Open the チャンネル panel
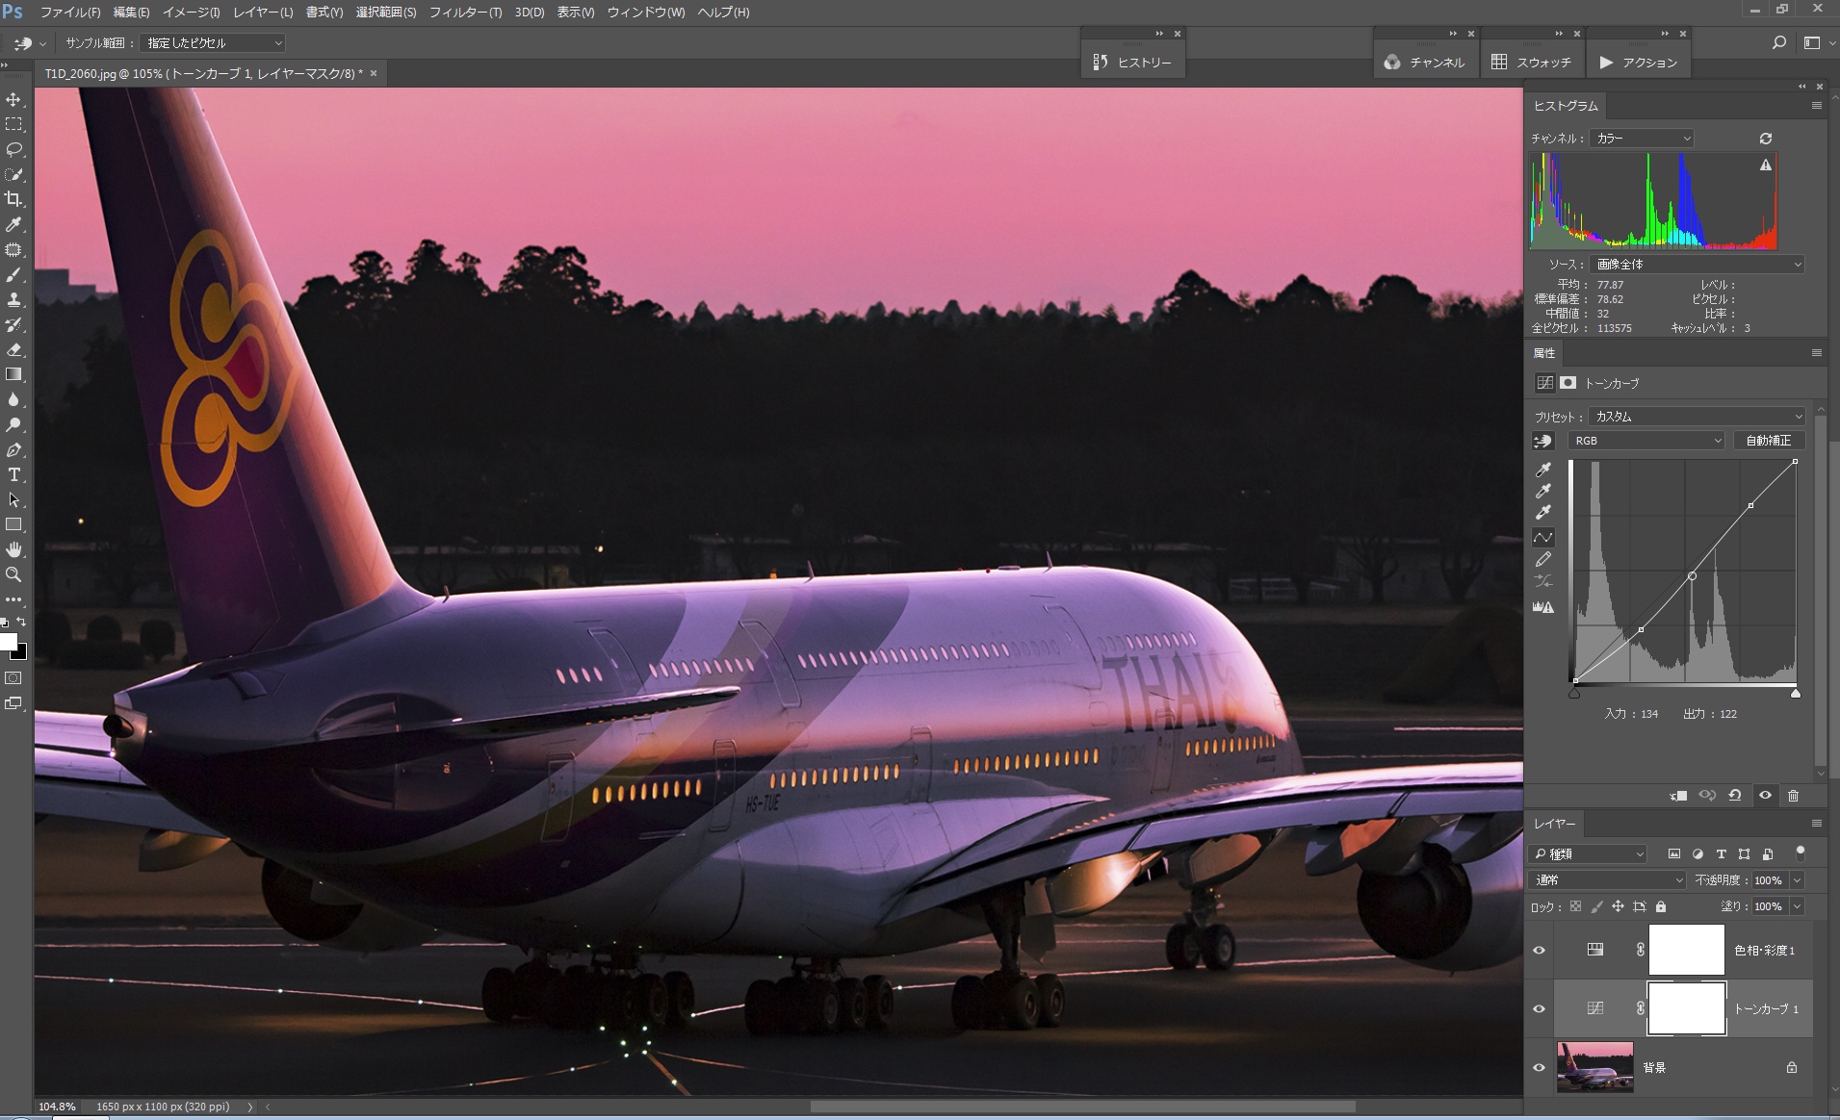The image size is (1840, 1120). click(1424, 62)
